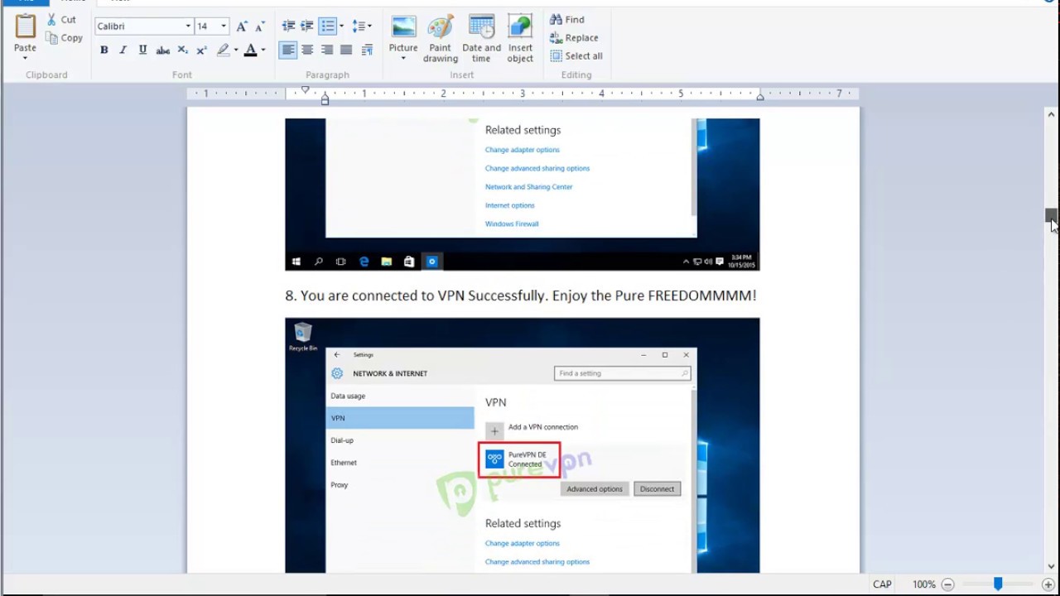Open Find in Editing group
1060x596 pixels.
pos(567,19)
